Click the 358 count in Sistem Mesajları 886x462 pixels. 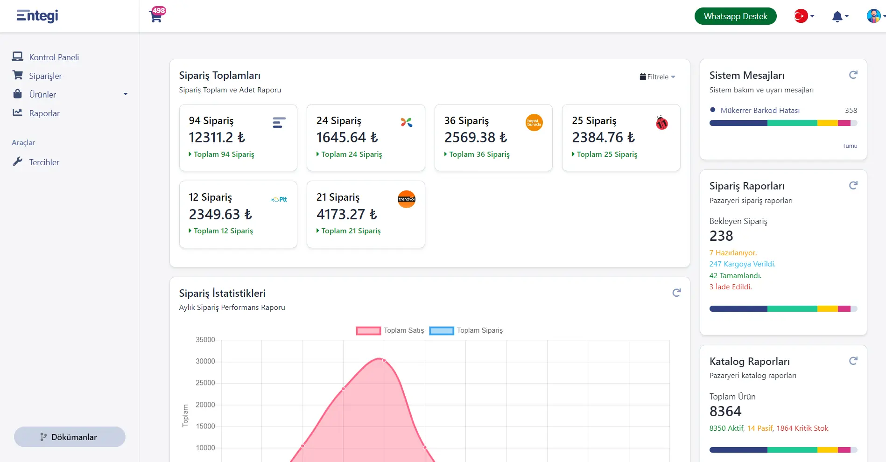tap(851, 111)
